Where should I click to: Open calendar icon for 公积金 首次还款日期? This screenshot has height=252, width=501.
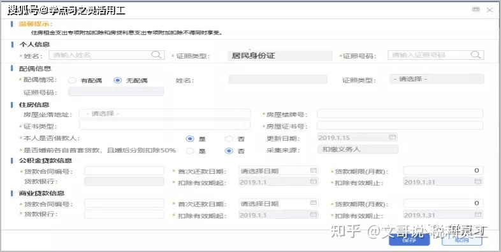[x=314, y=171]
